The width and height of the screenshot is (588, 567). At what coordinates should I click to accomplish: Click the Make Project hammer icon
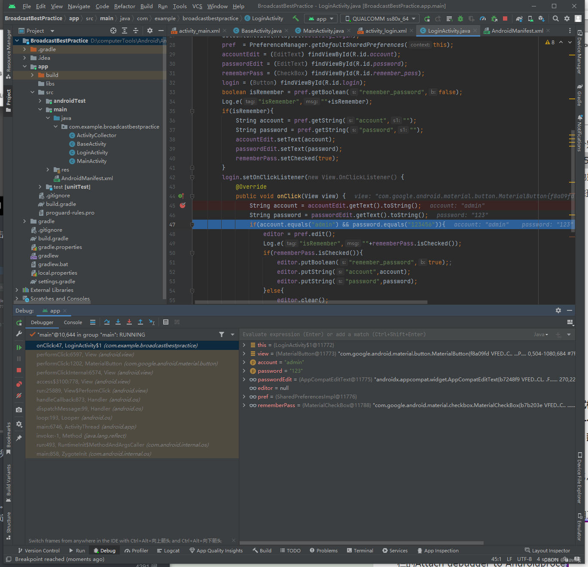click(296, 18)
